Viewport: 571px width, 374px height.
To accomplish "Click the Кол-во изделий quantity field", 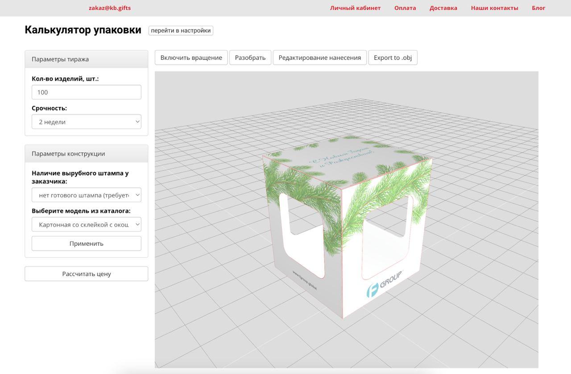I will point(87,92).
